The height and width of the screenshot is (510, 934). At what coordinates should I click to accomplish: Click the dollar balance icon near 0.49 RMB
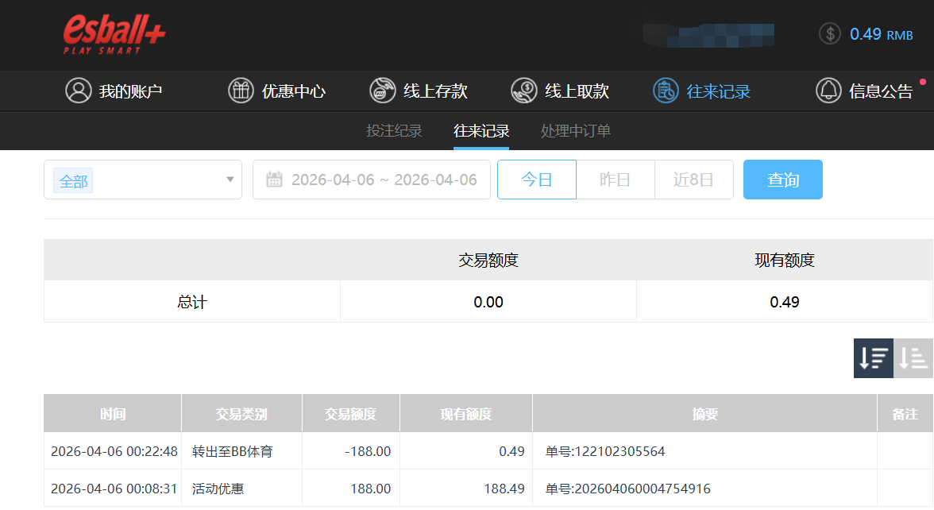tap(829, 34)
